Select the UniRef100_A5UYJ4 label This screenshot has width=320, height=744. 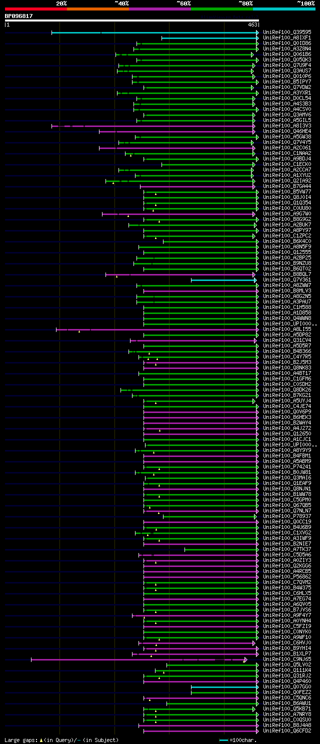[x=287, y=400]
